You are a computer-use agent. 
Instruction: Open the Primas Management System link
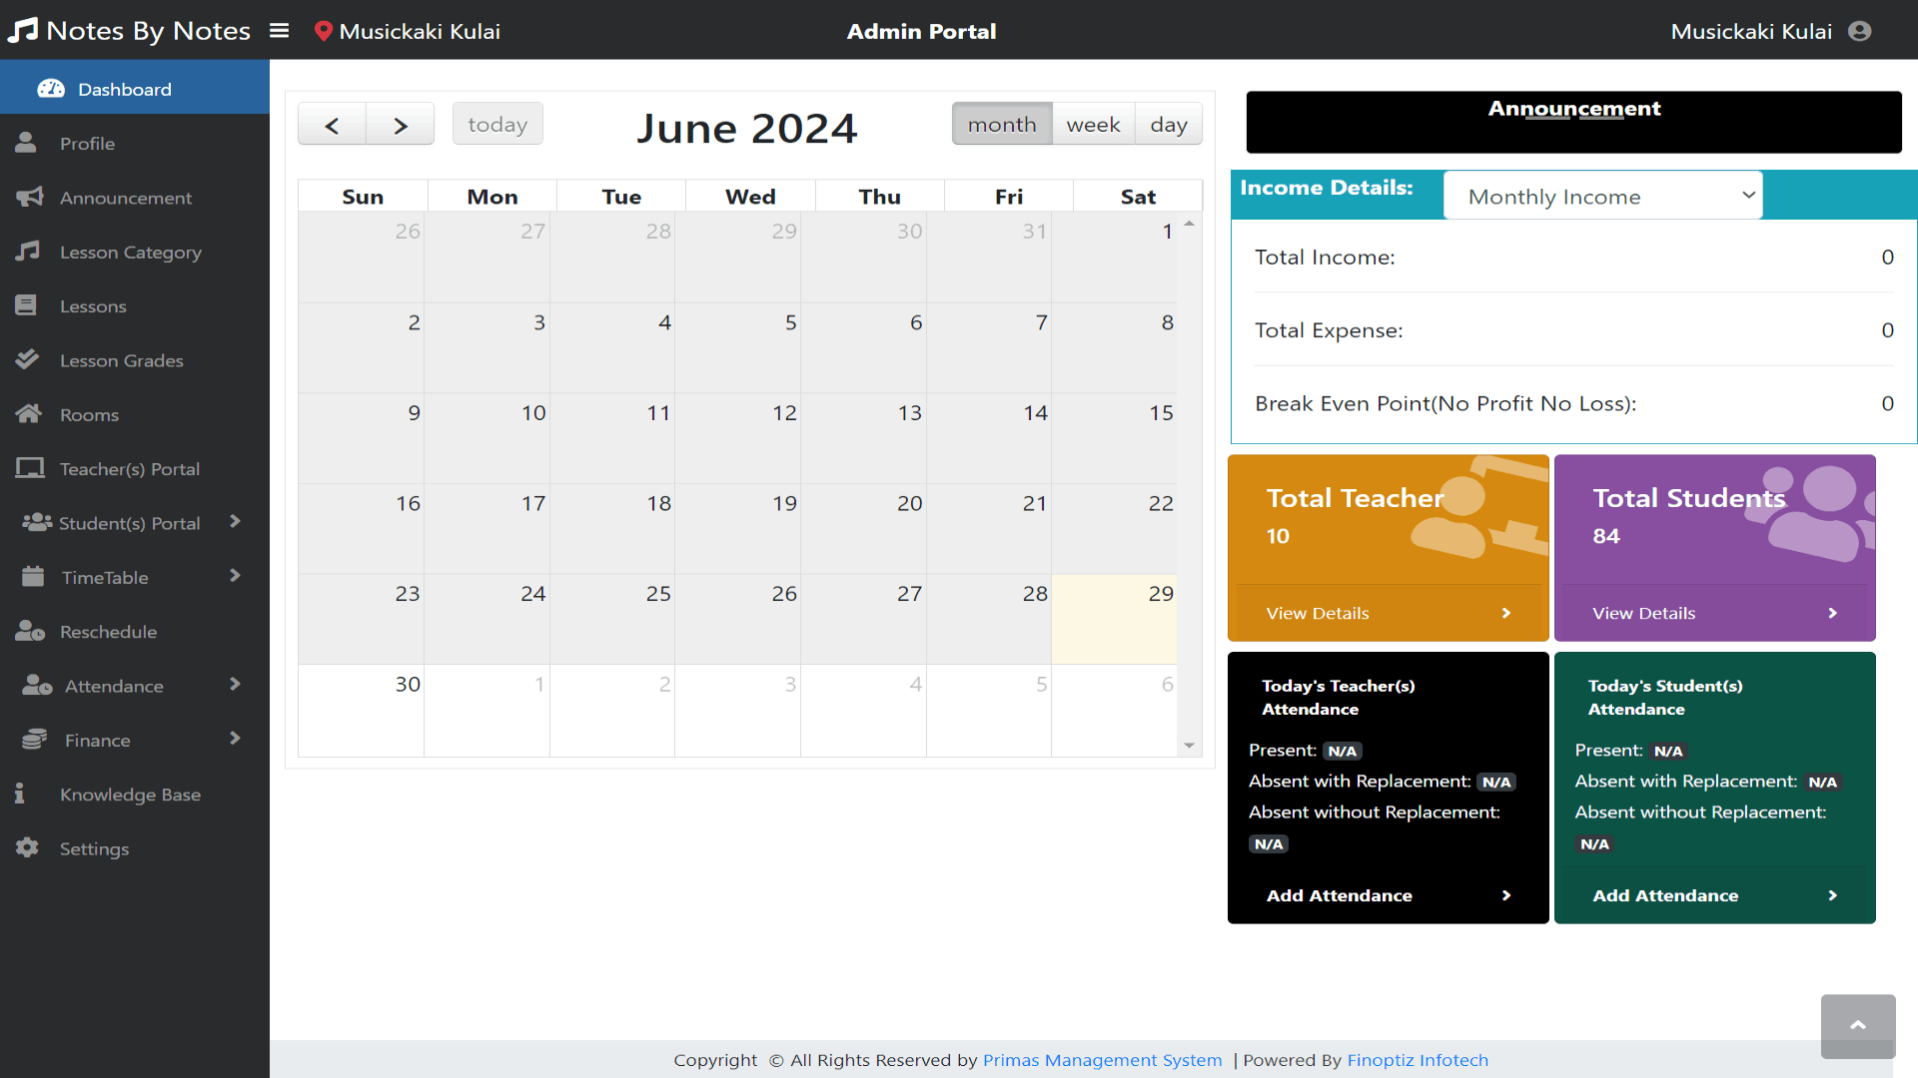[x=1102, y=1060]
